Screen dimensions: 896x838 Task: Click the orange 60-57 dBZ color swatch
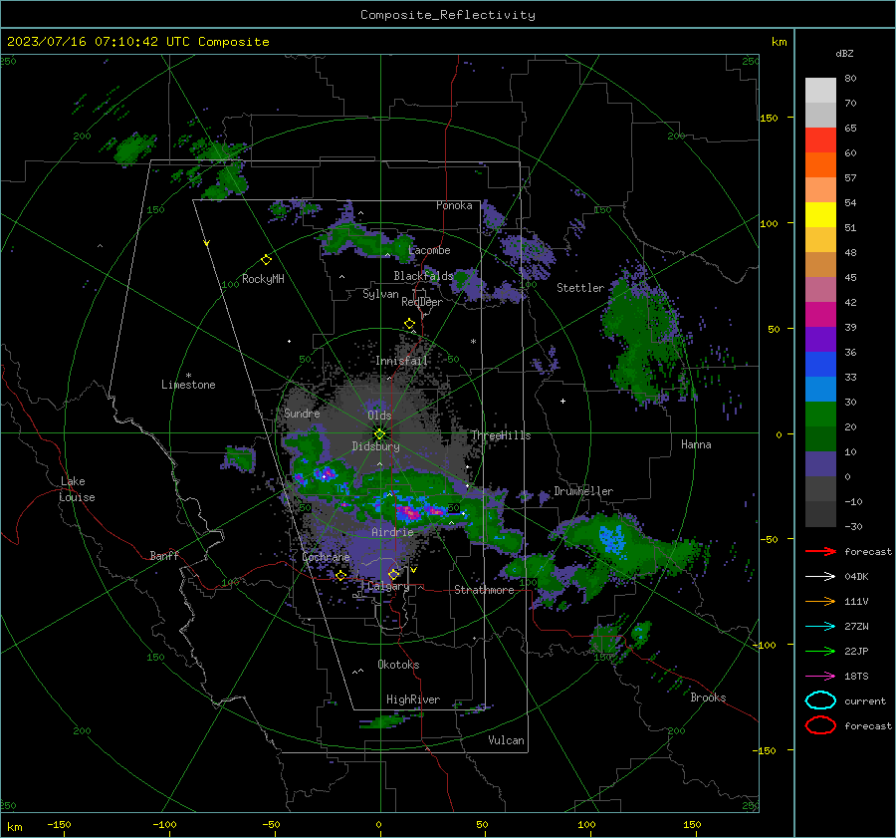click(820, 165)
